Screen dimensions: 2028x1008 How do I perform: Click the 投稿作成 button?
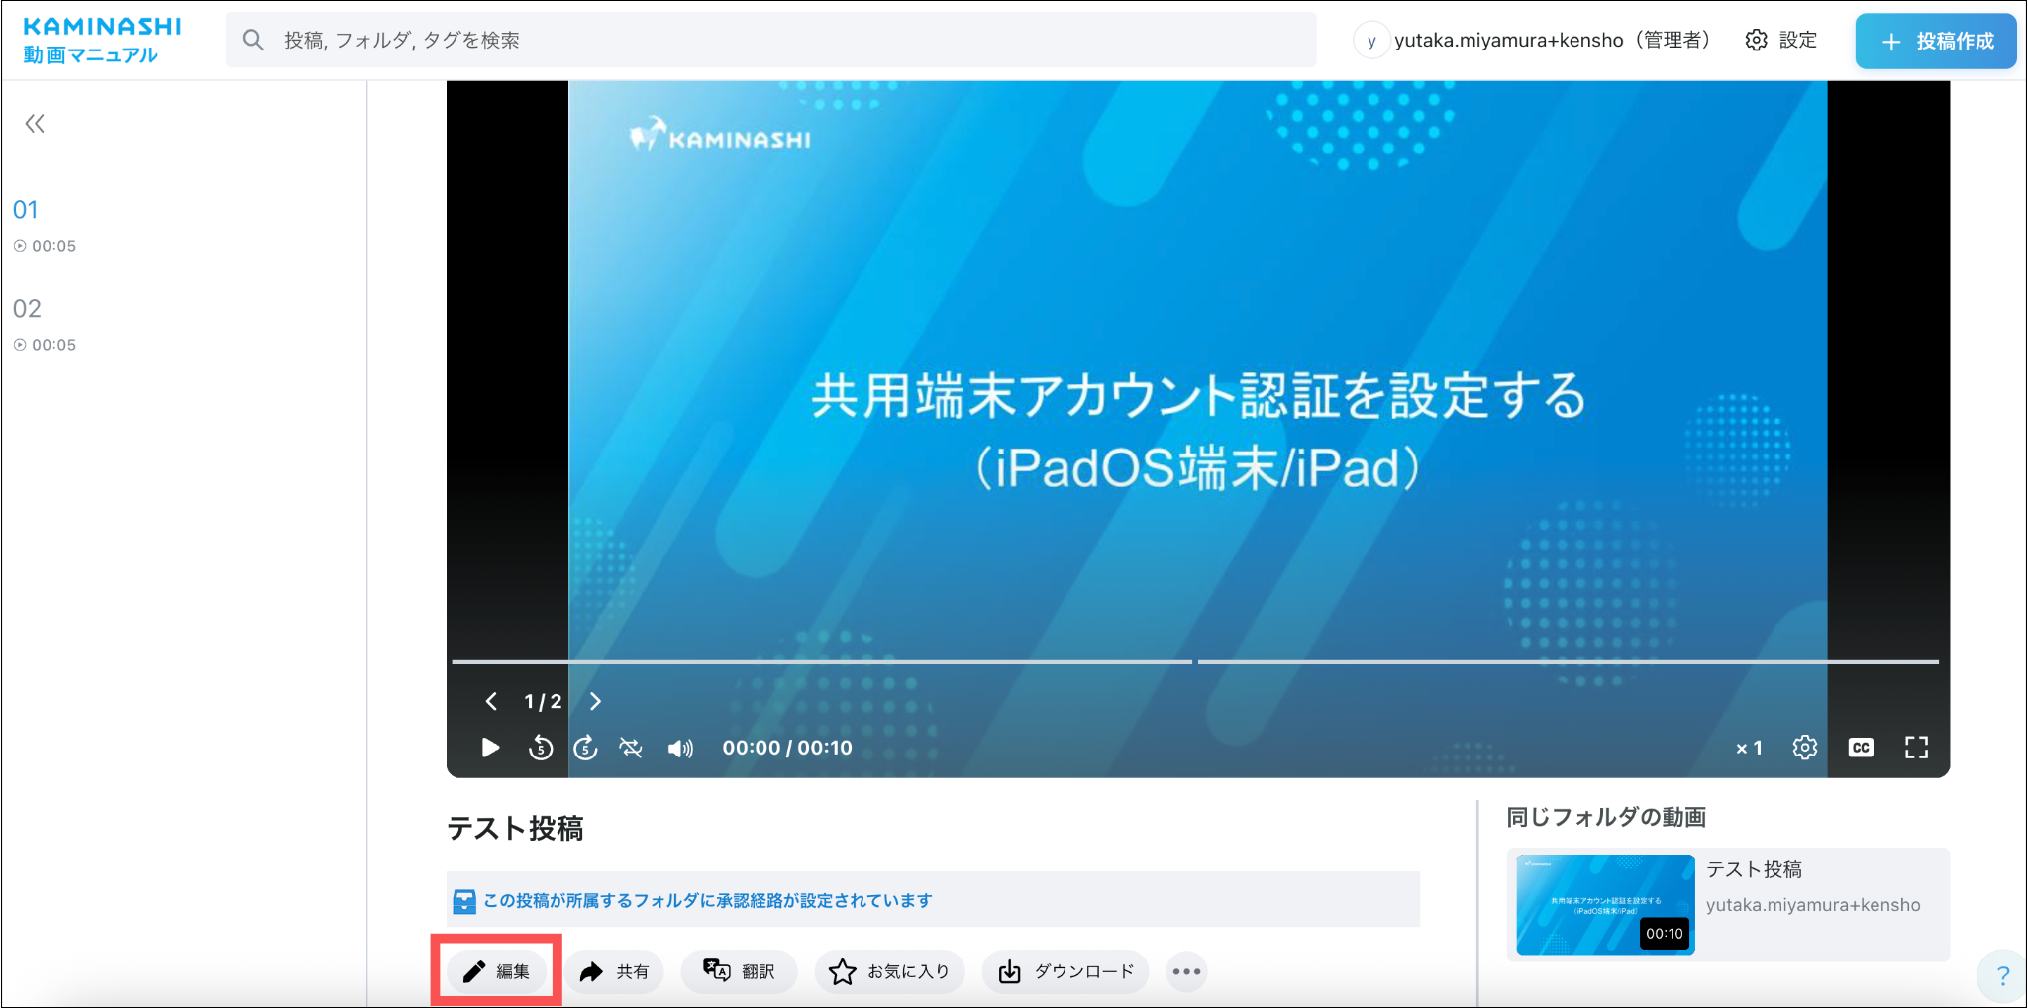point(1936,41)
